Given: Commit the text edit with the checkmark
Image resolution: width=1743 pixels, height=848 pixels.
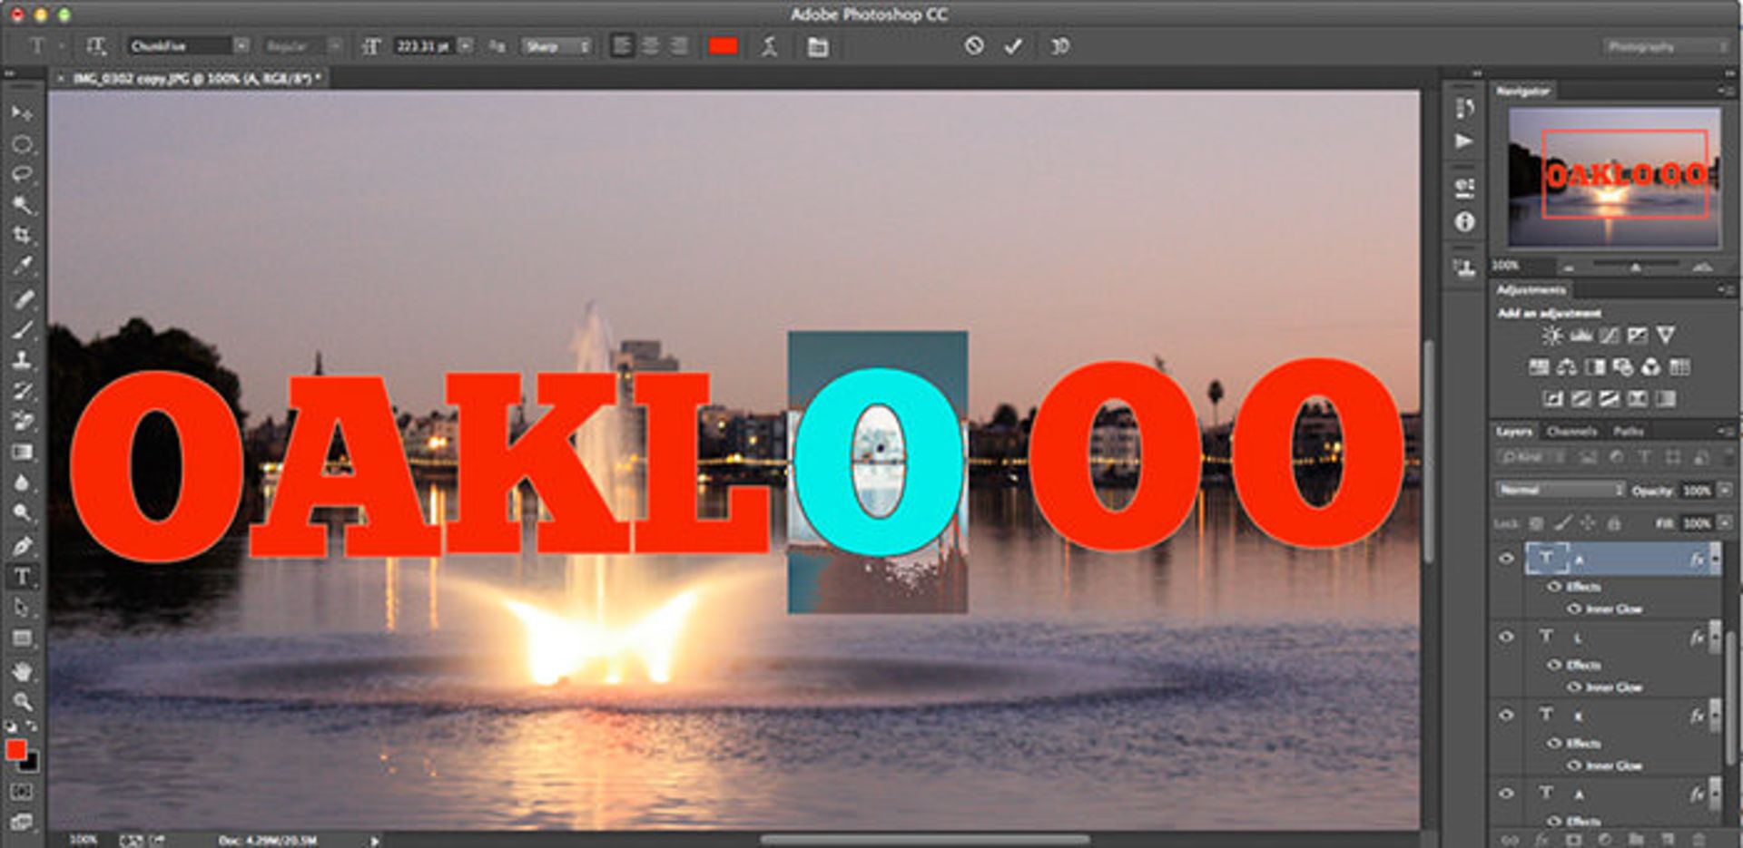Looking at the screenshot, I should (1013, 46).
